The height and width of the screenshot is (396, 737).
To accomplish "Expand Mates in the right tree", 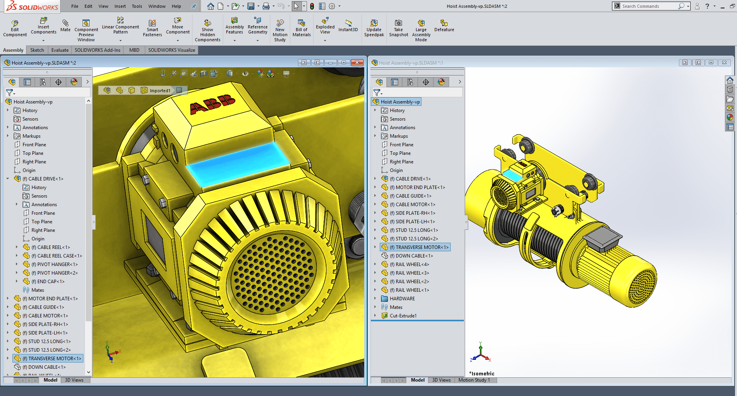I will (375, 307).
